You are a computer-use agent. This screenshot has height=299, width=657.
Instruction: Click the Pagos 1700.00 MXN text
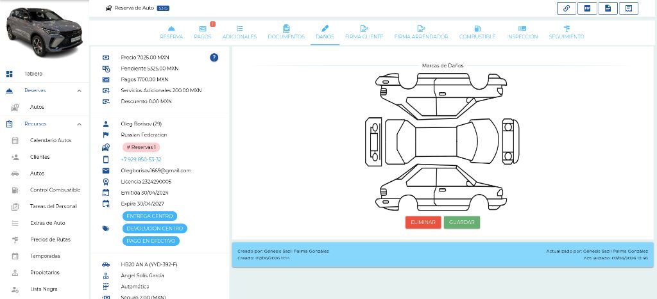point(144,79)
